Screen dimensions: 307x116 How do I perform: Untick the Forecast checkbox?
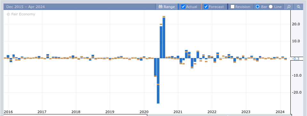[206, 7]
